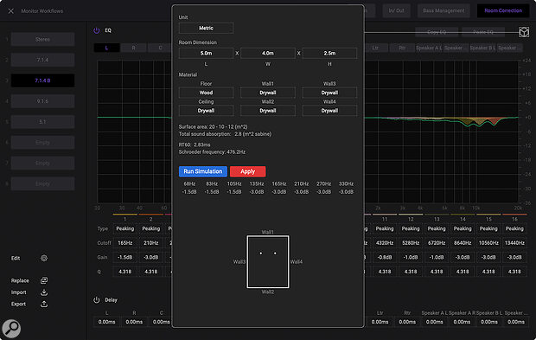Click the blue Run Simulation button
The height and width of the screenshot is (340, 536).
202,171
